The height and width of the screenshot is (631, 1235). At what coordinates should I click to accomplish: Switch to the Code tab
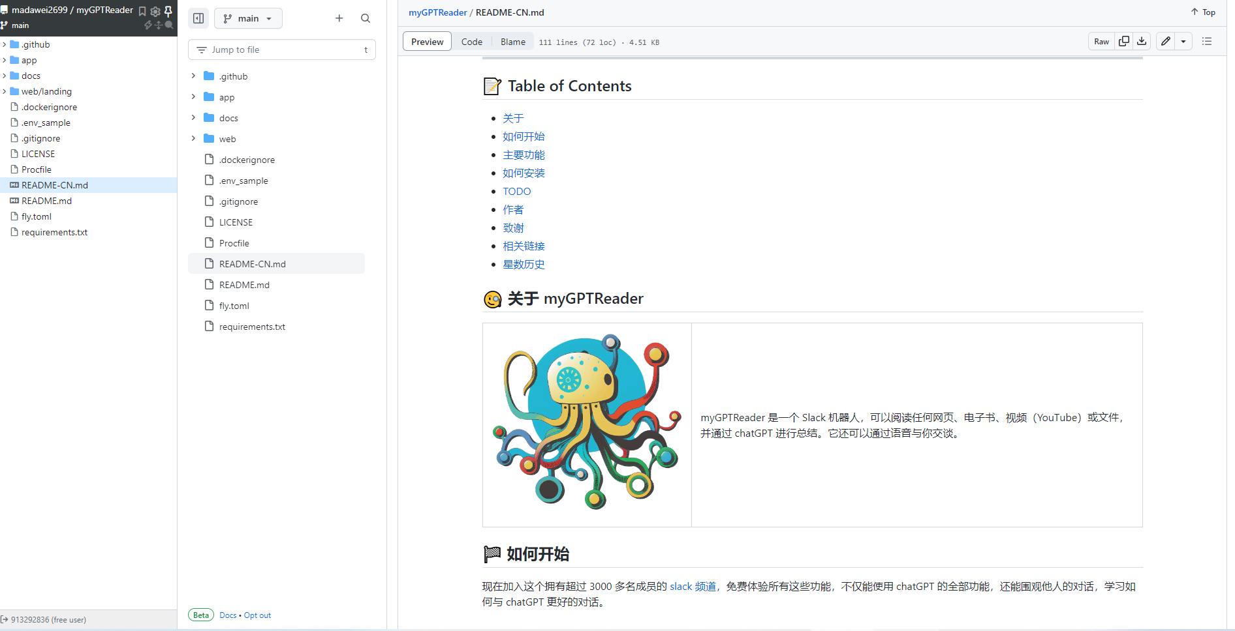[x=472, y=42]
